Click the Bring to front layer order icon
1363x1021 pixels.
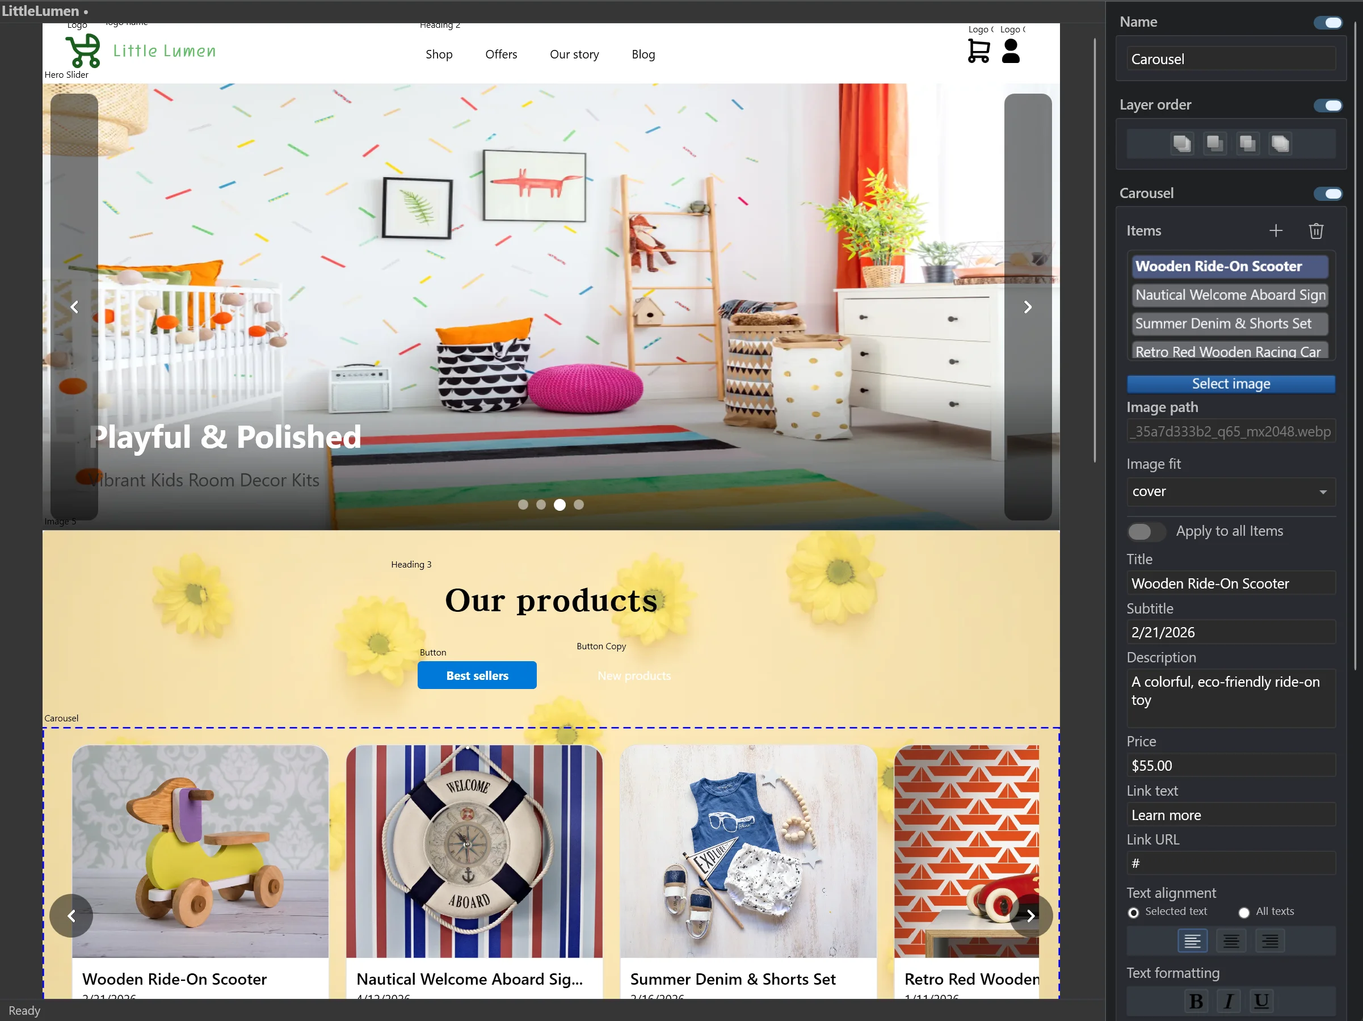coord(1182,144)
